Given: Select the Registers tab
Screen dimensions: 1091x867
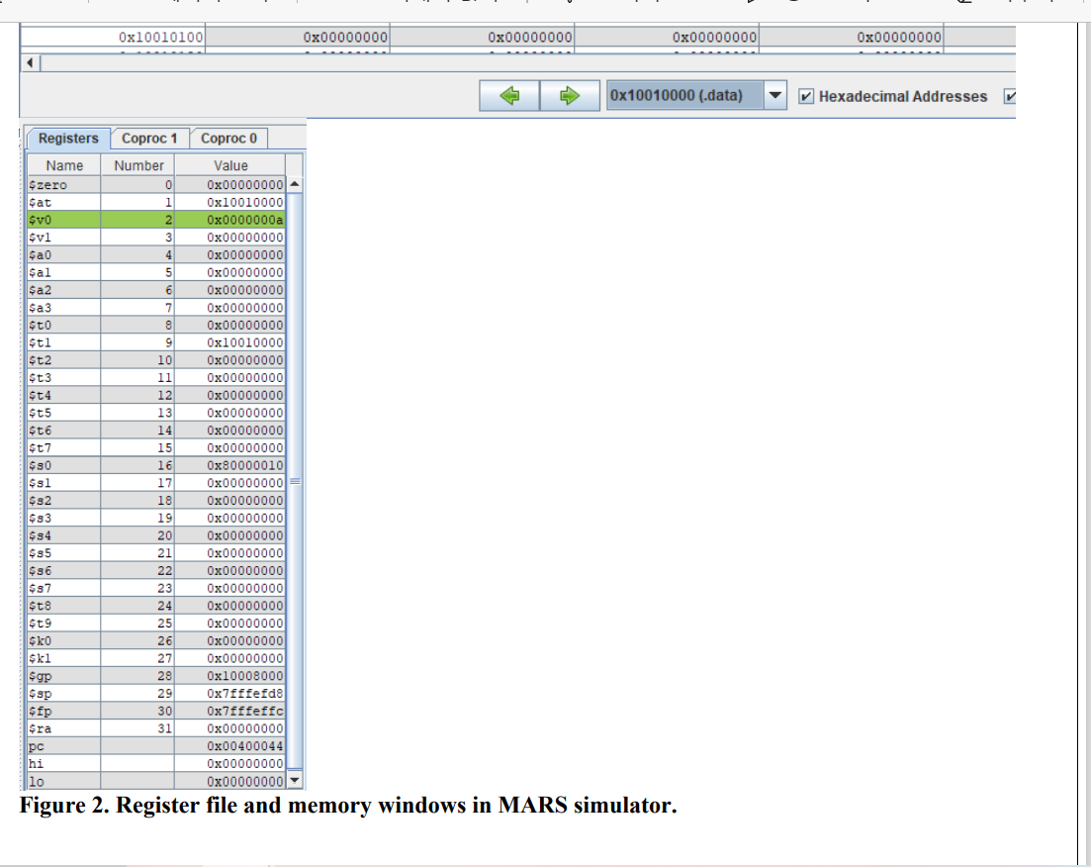Looking at the screenshot, I should coord(67,138).
